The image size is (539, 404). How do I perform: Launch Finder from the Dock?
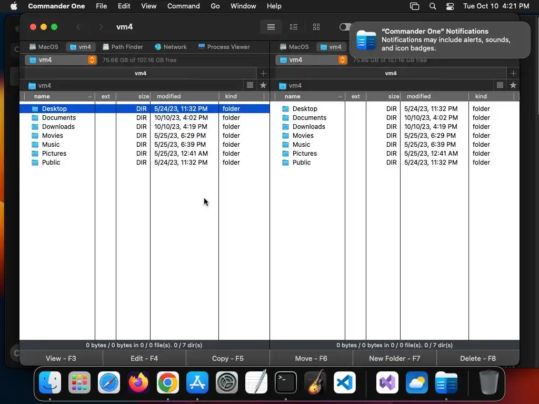click(50, 382)
